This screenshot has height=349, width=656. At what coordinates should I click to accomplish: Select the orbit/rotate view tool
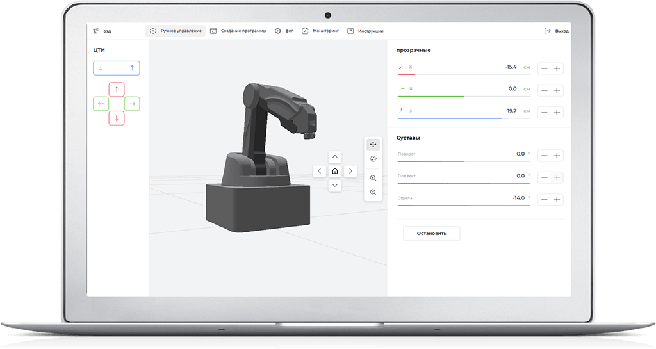coord(373,159)
